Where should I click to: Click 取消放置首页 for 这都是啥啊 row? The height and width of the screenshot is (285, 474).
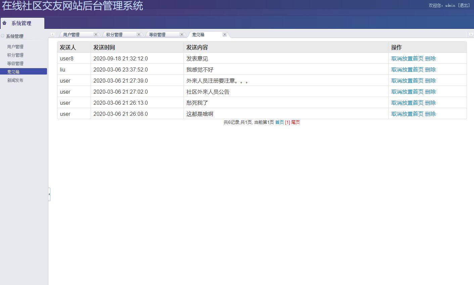408,114
